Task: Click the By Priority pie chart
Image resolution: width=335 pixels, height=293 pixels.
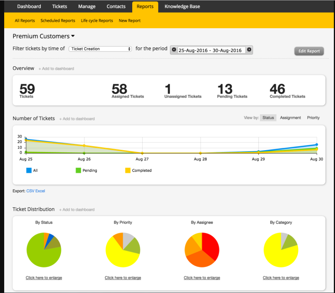Action: (123, 250)
